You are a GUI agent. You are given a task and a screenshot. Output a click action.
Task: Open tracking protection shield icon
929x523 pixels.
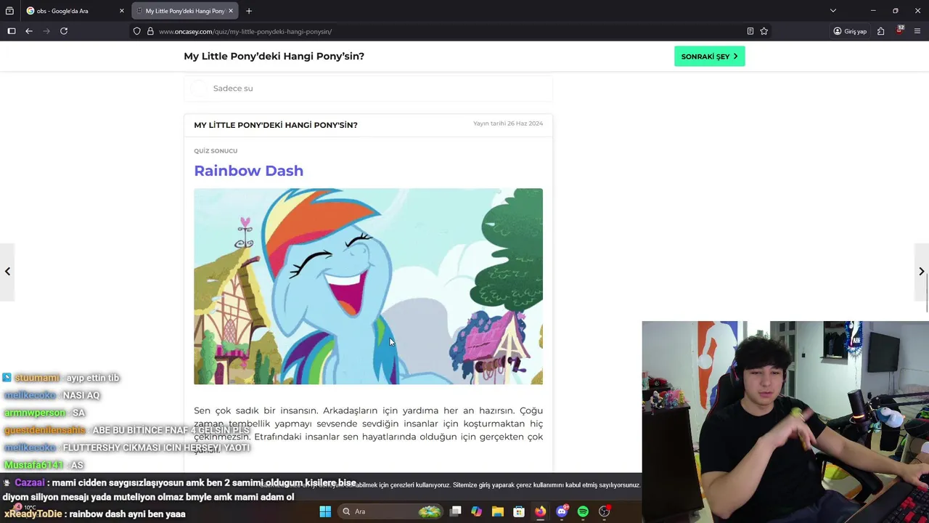[x=137, y=31]
